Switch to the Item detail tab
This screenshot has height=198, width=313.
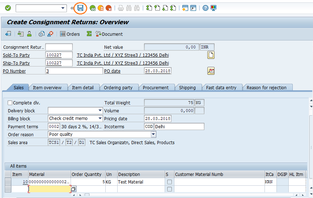pos(83,87)
